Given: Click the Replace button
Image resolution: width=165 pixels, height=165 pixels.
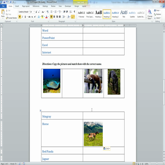Looking at the screenshot, I should [x=157, y=14].
